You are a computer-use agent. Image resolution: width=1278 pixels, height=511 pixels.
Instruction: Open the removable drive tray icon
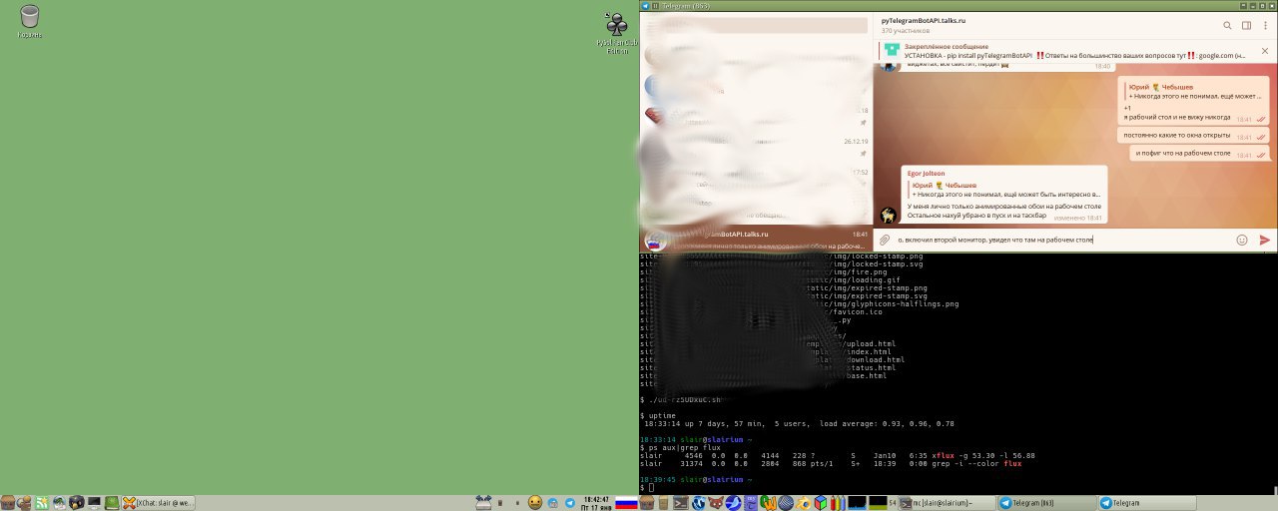[x=483, y=502]
